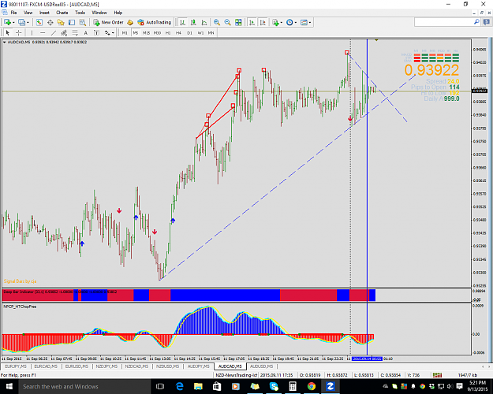Select the Text tool A icon
493x394 pixels.
[85, 32]
